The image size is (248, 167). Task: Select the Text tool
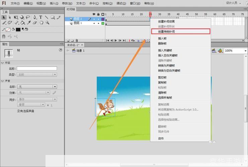pyautogui.click(x=40, y=17)
